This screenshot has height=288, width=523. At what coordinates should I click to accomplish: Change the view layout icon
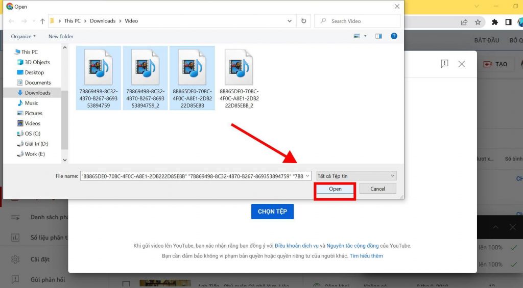tap(357, 36)
